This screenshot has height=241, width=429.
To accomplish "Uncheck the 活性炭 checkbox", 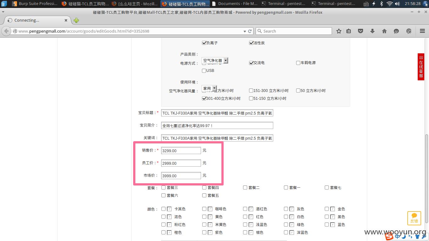I will coord(251,43).
